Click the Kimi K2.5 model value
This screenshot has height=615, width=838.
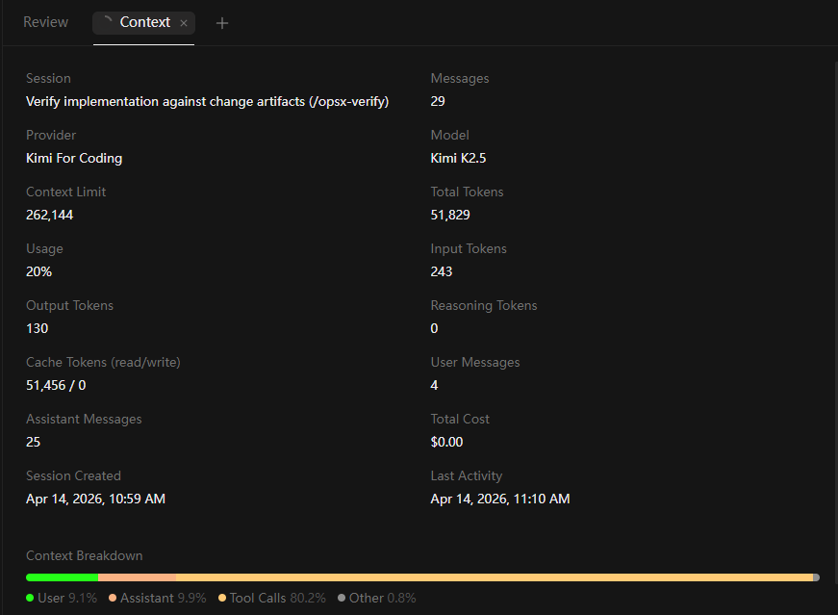click(x=459, y=158)
